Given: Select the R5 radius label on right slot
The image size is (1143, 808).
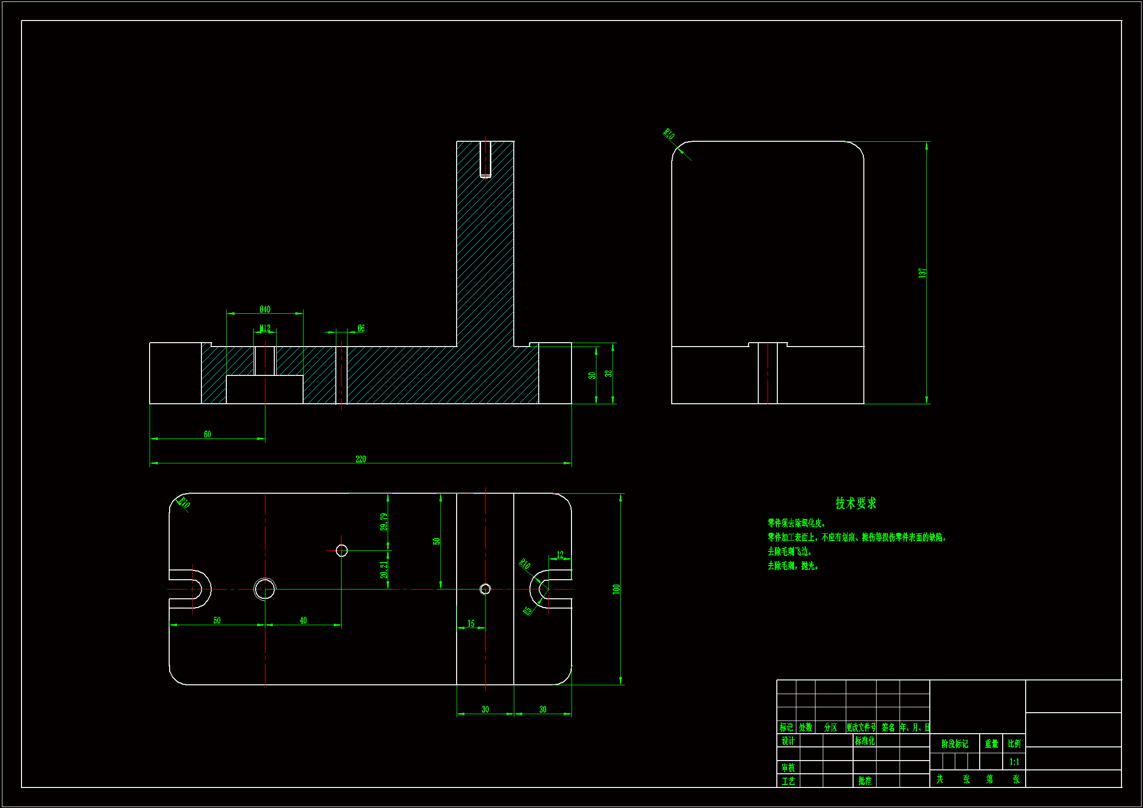Looking at the screenshot, I should pyautogui.click(x=527, y=611).
